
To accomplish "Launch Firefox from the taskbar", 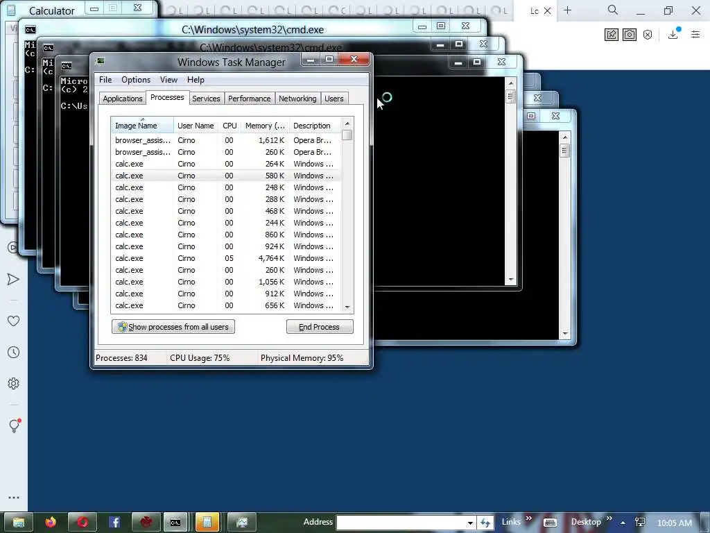I will [51, 522].
